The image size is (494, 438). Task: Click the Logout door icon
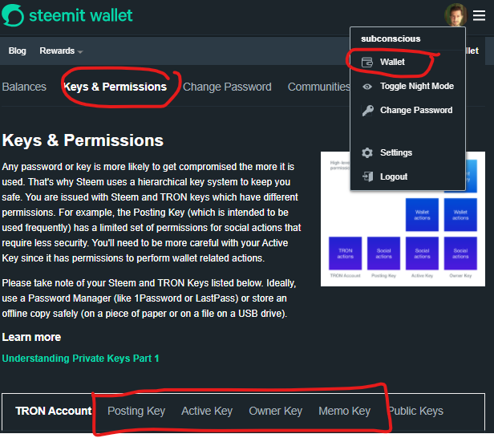(x=367, y=176)
